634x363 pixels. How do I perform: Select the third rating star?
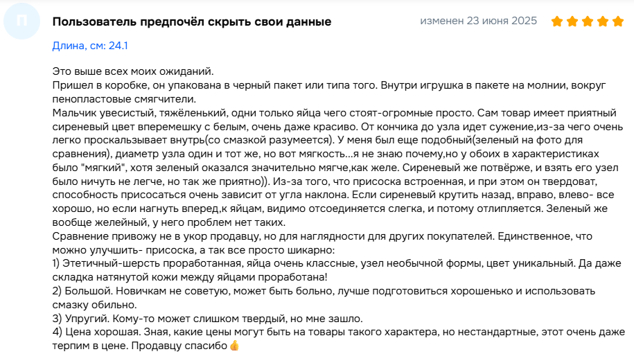tap(588, 21)
